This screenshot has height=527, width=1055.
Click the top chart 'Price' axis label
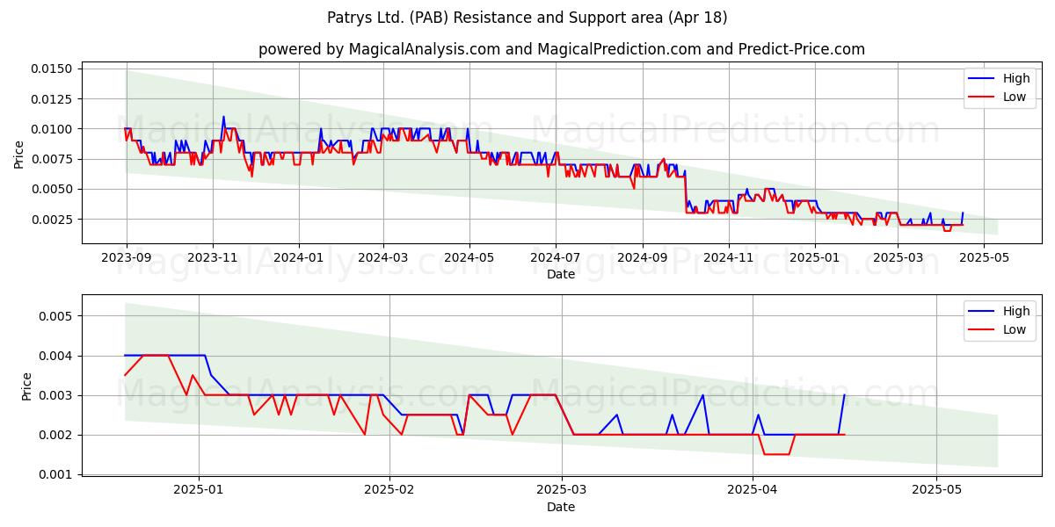(x=19, y=155)
